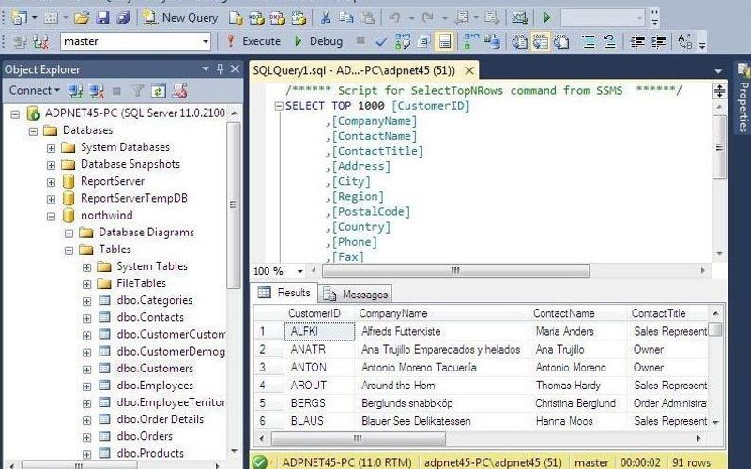Click the Berglunds snabbköp cell

pos(441,403)
